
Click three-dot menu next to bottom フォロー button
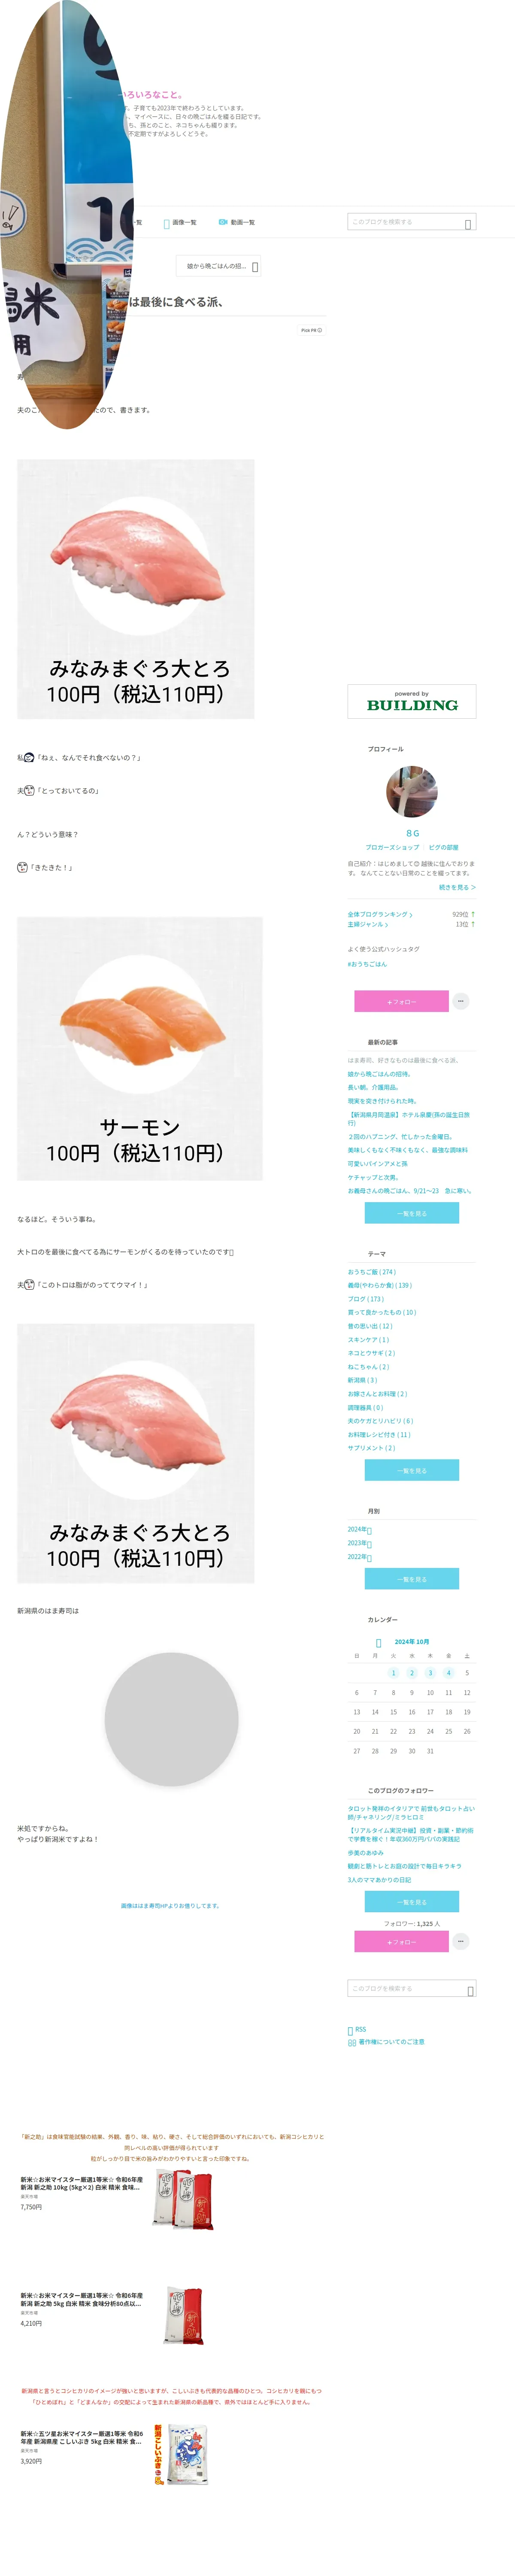pyautogui.click(x=461, y=1941)
